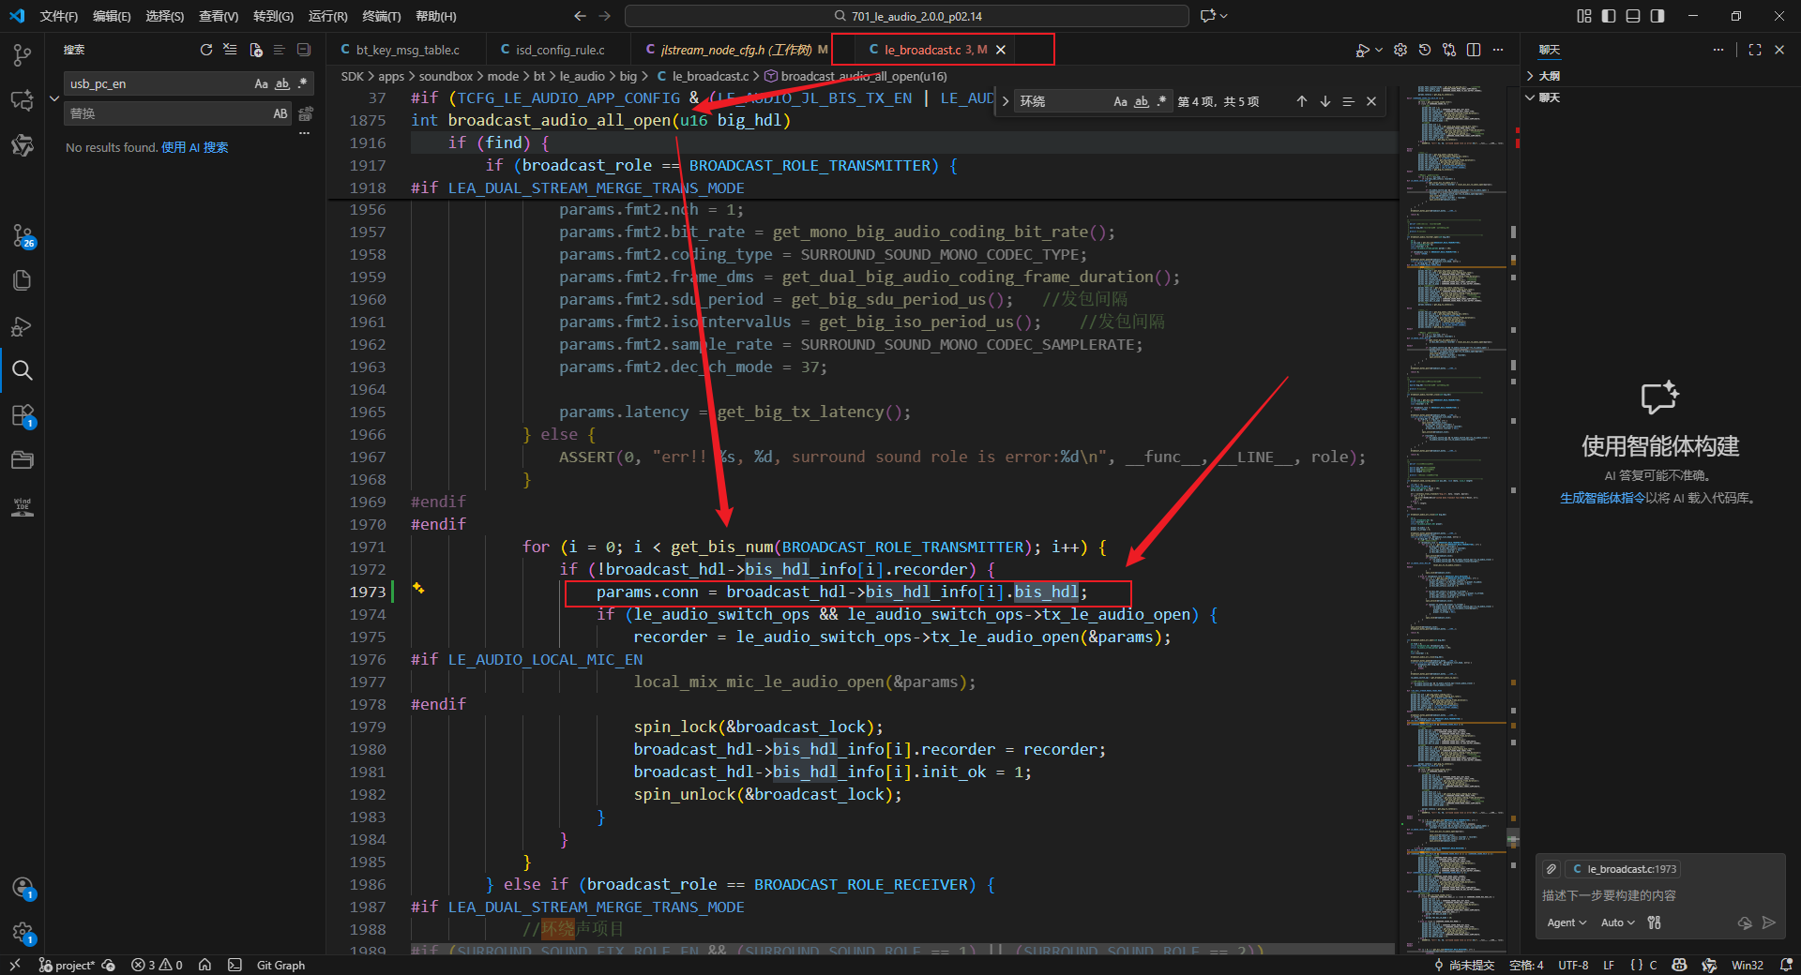Collapse the replace field chevron in search panel
Image resolution: width=1801 pixels, height=975 pixels.
pos(54,98)
